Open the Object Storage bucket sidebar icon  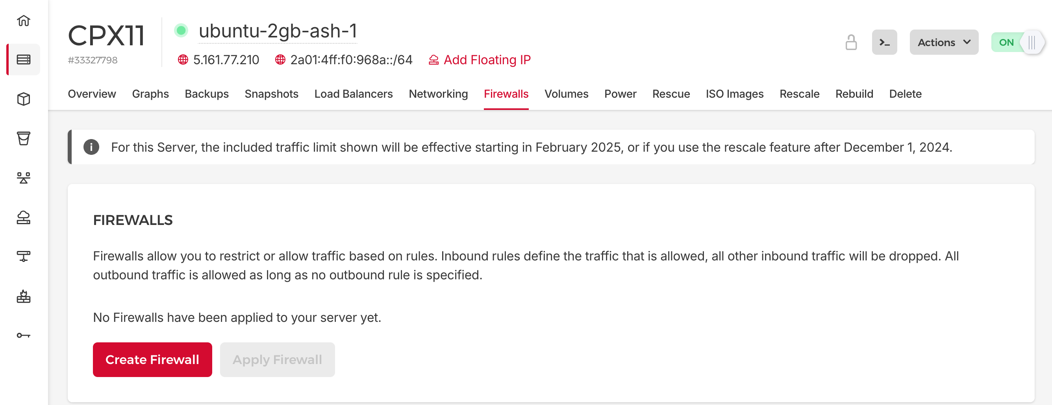pyautogui.click(x=24, y=138)
